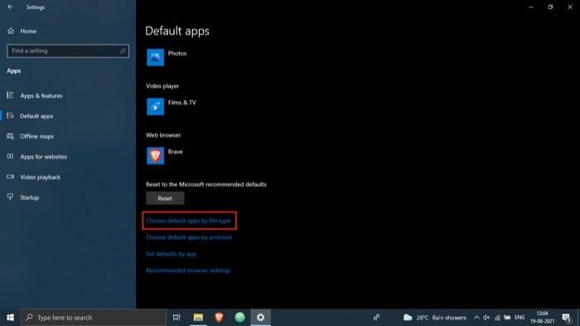Open File Explorer from taskbar

pos(198,318)
